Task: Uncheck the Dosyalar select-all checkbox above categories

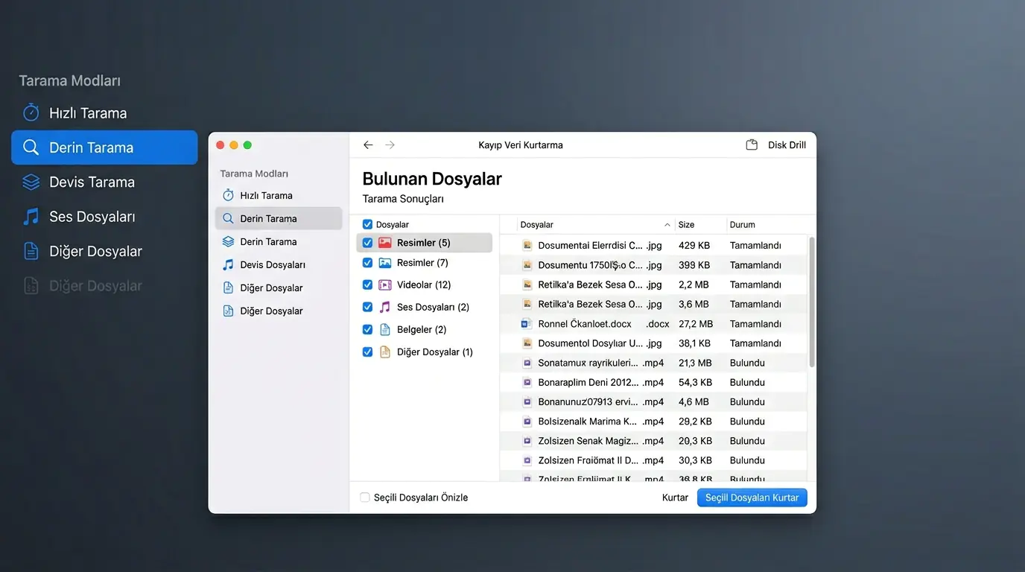Action: pos(367,224)
